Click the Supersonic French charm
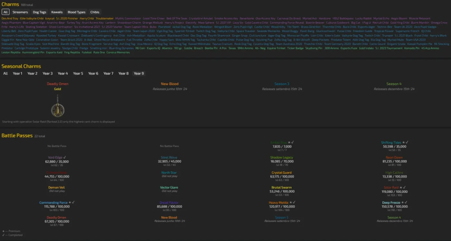451x241 pixels. coord(408,31)
